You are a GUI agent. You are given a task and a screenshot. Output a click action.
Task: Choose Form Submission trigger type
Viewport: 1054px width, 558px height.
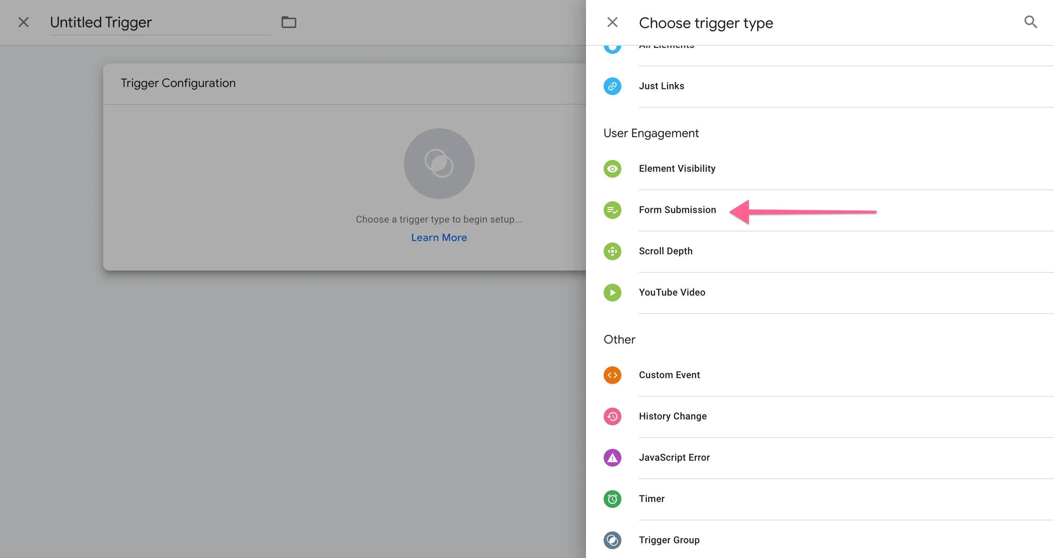click(677, 210)
